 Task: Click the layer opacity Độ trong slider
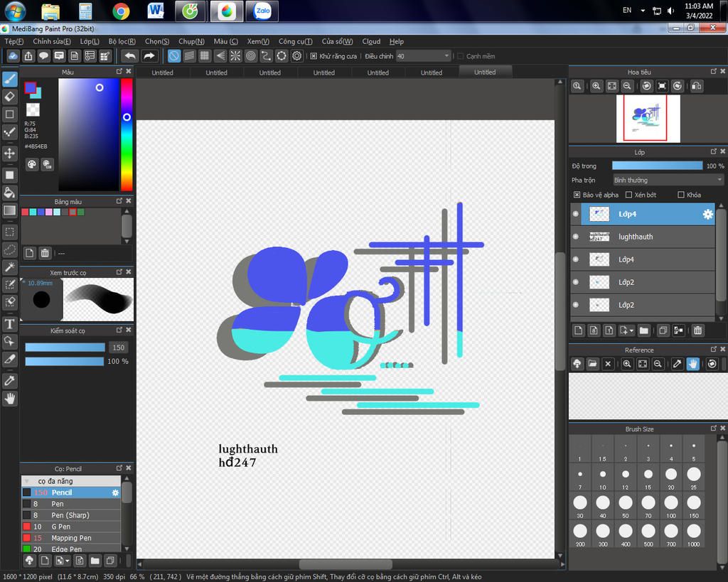658,166
